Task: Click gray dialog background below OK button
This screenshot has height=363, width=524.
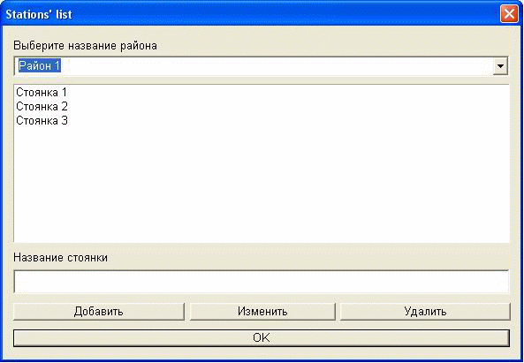Action: pyautogui.click(x=262, y=353)
